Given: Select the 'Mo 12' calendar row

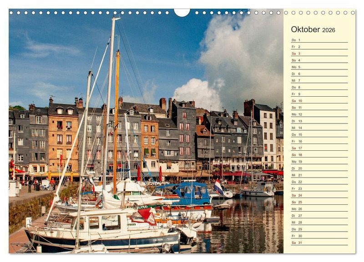Looking at the screenshot, I should 319,114.
